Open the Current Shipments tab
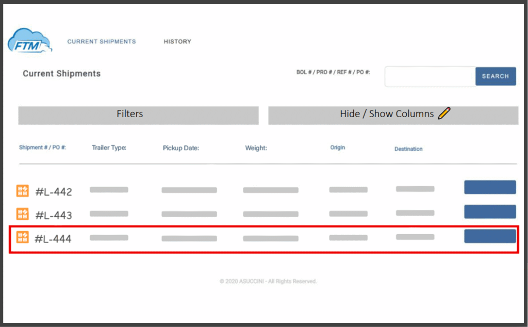528x327 pixels. 102,41
